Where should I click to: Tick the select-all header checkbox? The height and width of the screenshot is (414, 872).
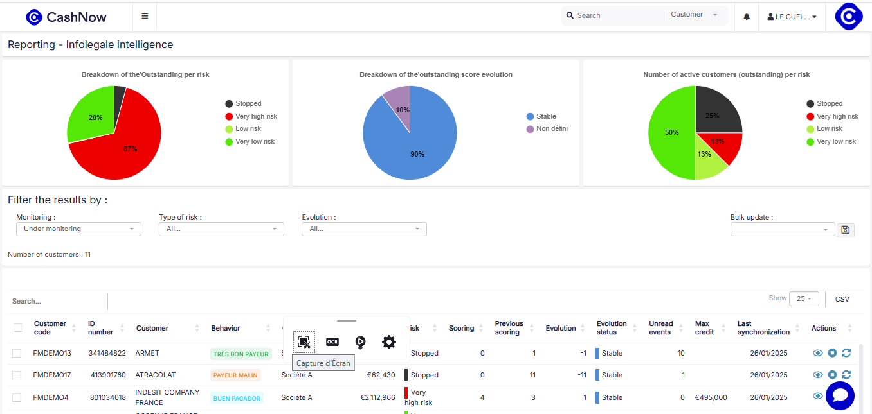tap(17, 328)
